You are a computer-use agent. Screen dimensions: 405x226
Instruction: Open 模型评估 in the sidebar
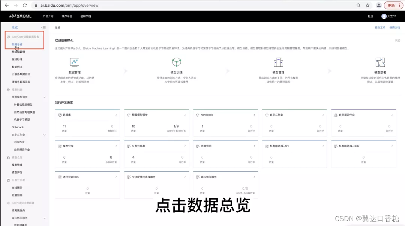point(17,172)
